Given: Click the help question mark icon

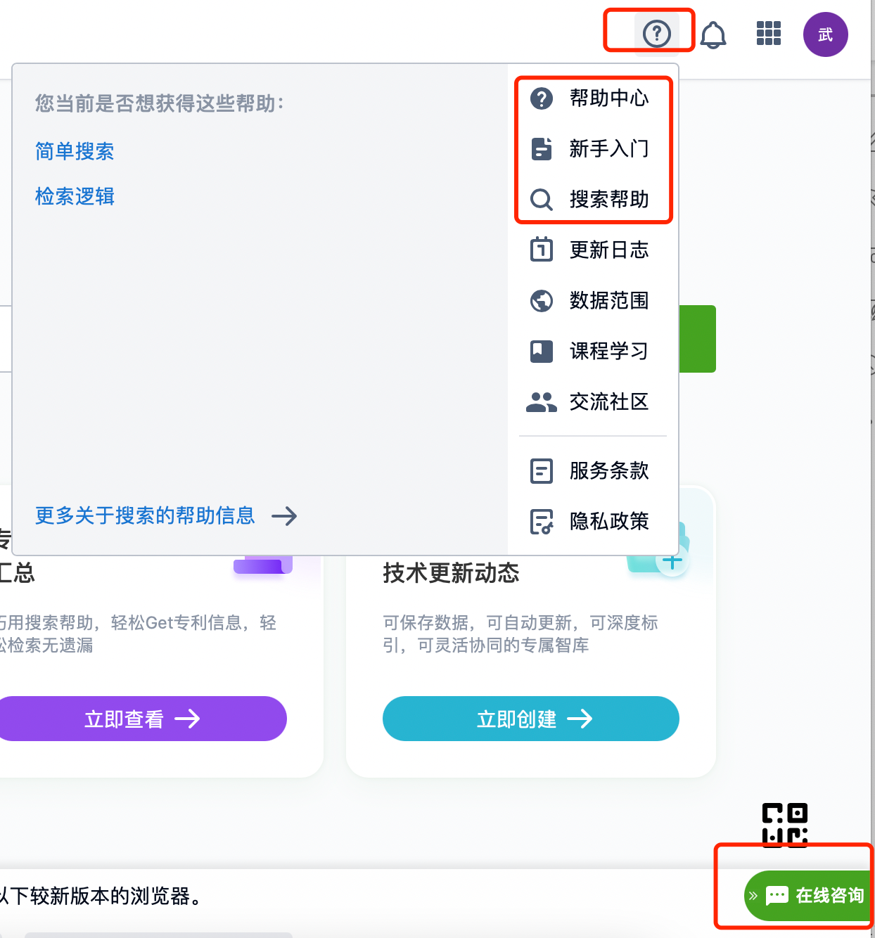Looking at the screenshot, I should (x=656, y=33).
